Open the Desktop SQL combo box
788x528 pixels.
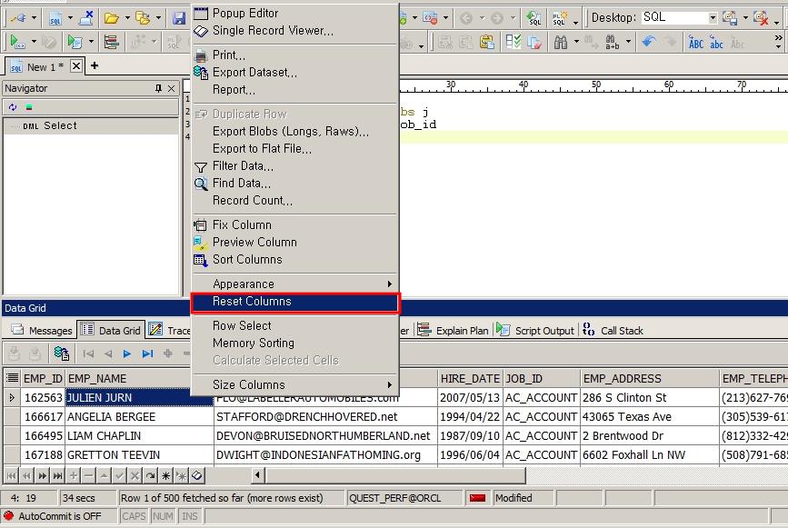(711, 17)
